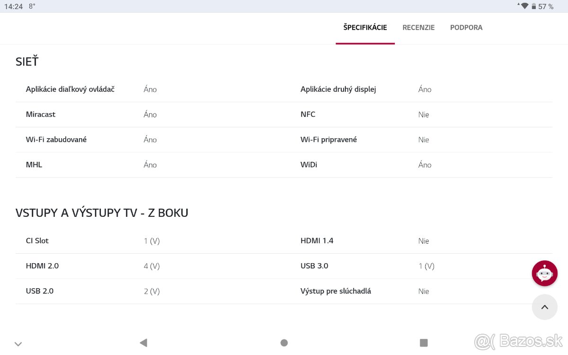Tap the Android home circle button
This screenshot has width=568, height=355.
point(284,342)
